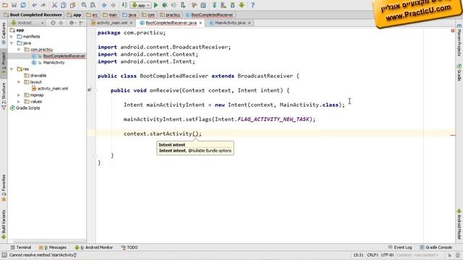
Task: Open the Messages tool window
Action: [x=53, y=247]
